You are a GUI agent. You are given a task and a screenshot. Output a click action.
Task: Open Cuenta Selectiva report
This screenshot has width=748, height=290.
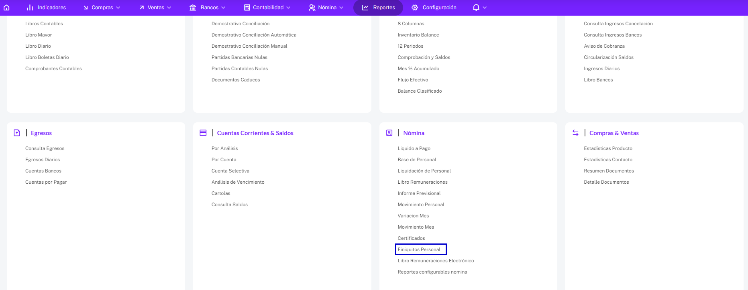coord(230,171)
